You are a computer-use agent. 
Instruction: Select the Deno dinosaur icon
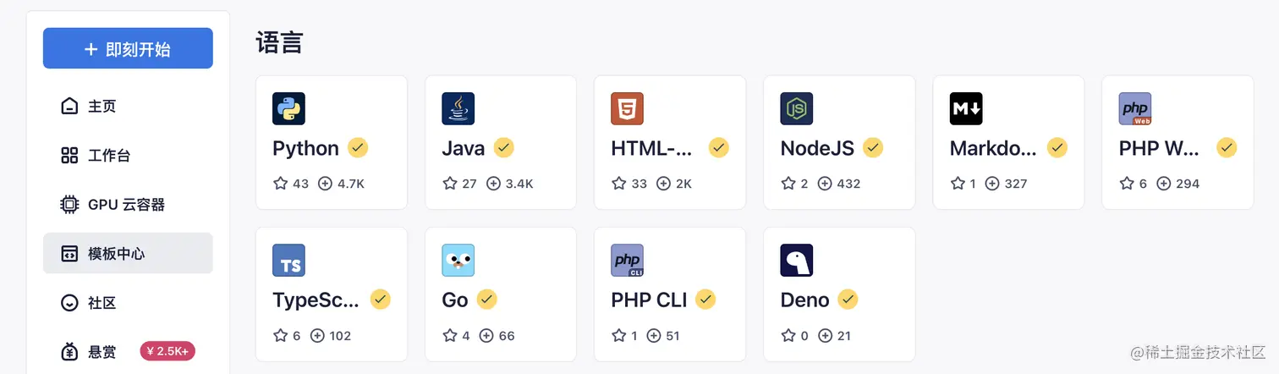pos(796,261)
